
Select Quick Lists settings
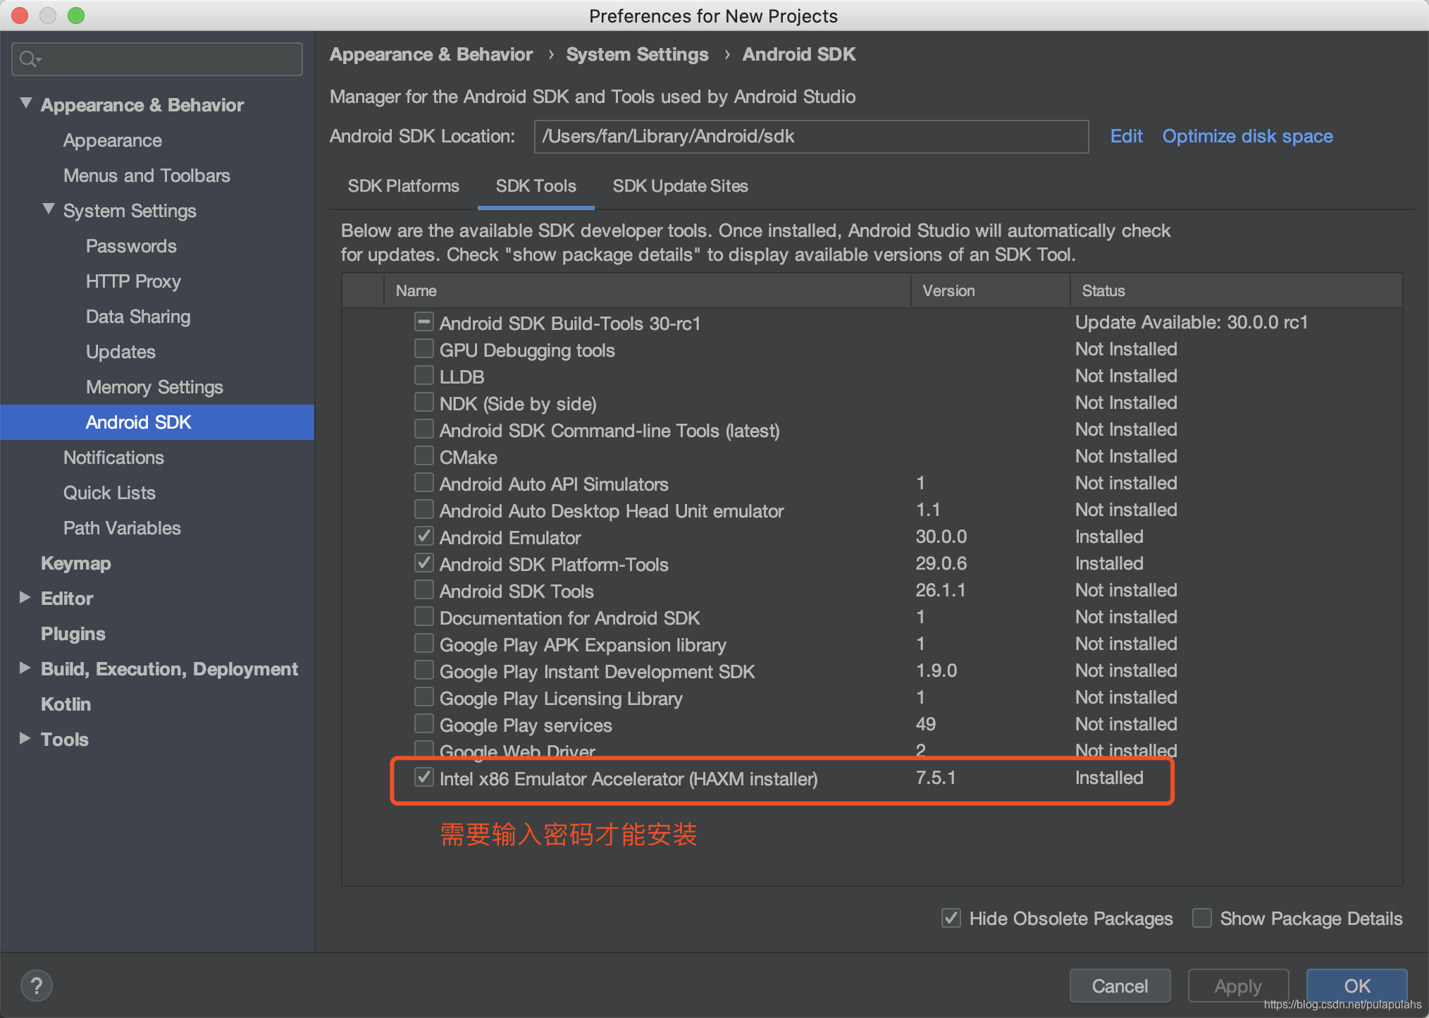(109, 493)
